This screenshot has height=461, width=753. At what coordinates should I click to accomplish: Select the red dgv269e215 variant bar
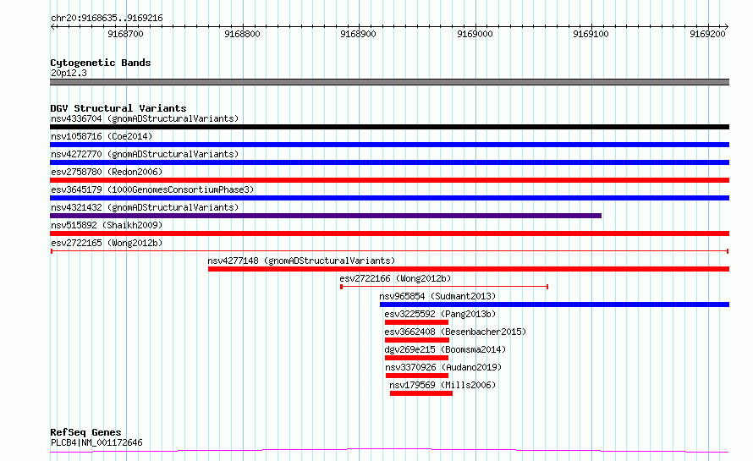pos(416,358)
